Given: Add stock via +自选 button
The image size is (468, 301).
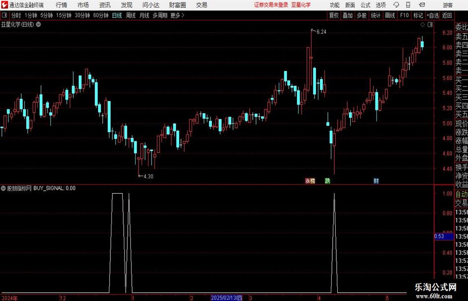Looking at the screenshot, I should [x=433, y=15].
